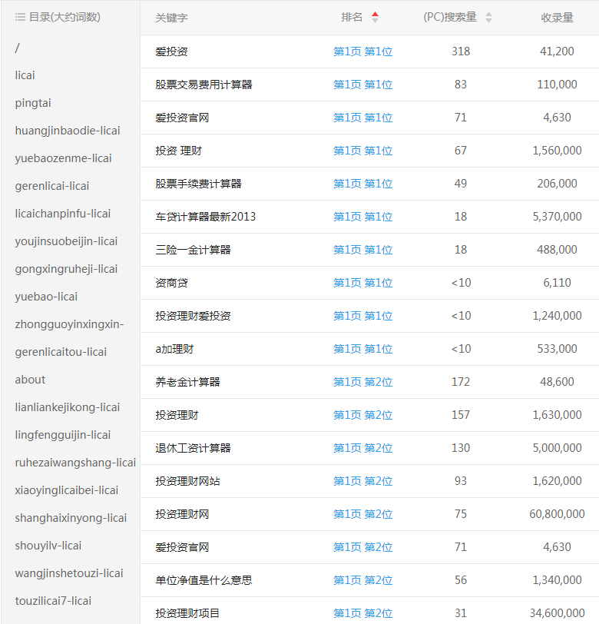Click ranking link for 养老金计算器
The height and width of the screenshot is (624, 599).
click(362, 382)
